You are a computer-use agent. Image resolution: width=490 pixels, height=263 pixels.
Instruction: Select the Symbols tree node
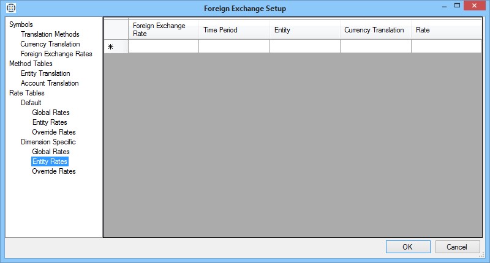click(x=21, y=24)
